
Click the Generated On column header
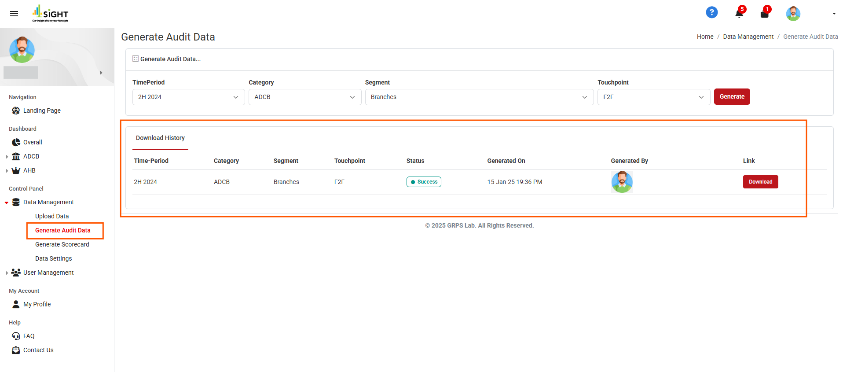pos(506,161)
